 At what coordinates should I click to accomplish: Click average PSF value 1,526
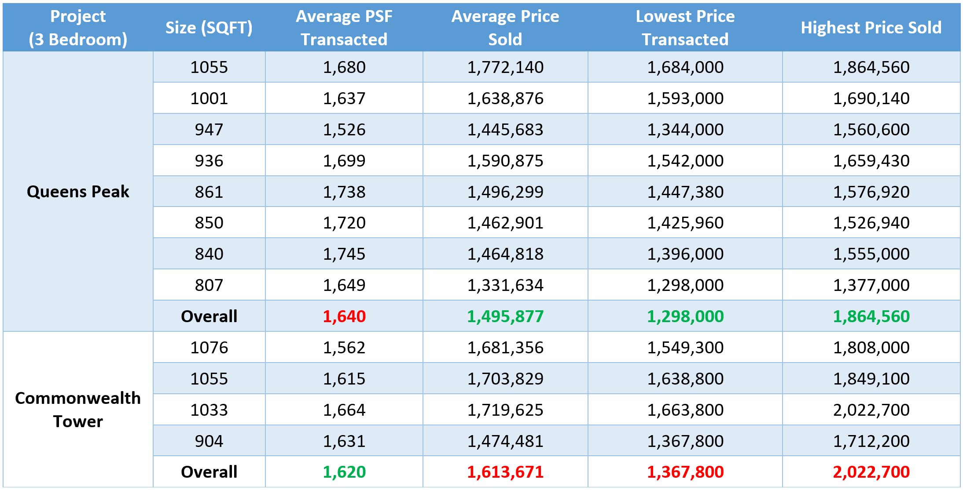[x=344, y=129]
